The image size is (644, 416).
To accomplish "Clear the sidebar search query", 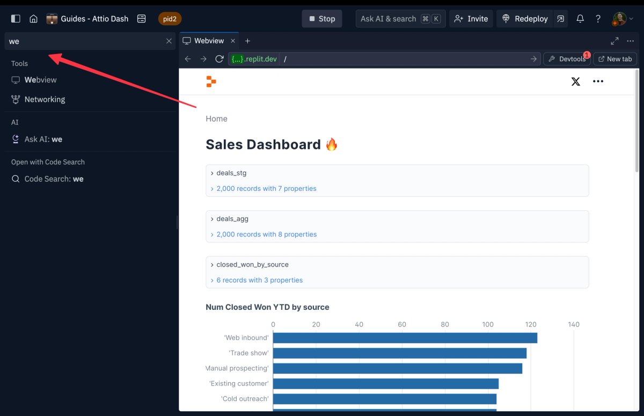I will 169,41.
